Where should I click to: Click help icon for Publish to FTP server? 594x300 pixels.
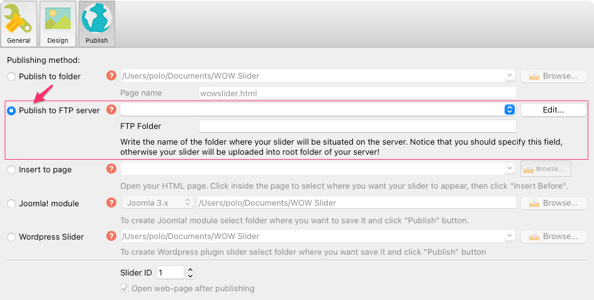pos(112,110)
